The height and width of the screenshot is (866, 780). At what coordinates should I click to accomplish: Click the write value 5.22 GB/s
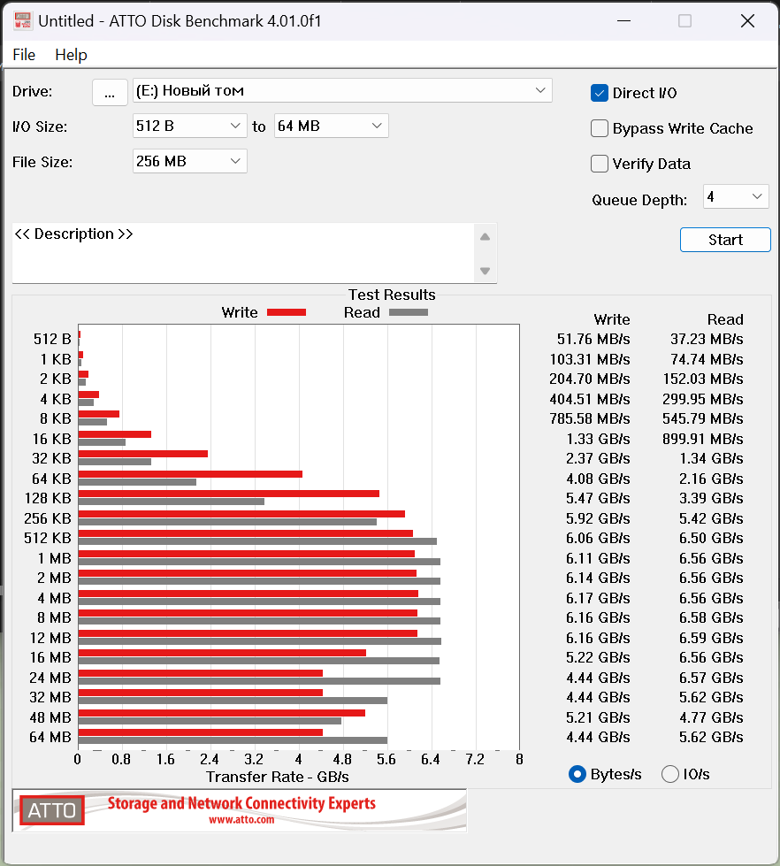coord(598,658)
